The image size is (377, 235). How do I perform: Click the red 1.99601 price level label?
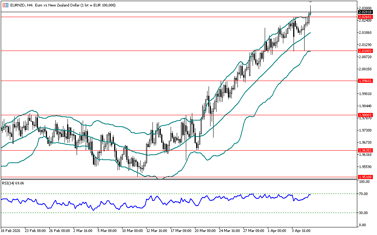point(364,81)
